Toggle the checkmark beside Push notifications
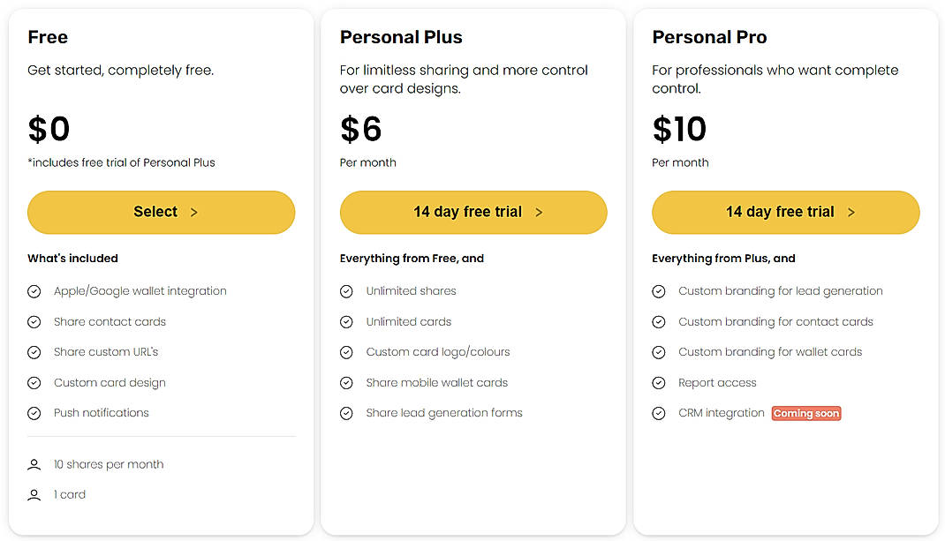Image resolution: width=945 pixels, height=541 pixels. pyautogui.click(x=34, y=412)
